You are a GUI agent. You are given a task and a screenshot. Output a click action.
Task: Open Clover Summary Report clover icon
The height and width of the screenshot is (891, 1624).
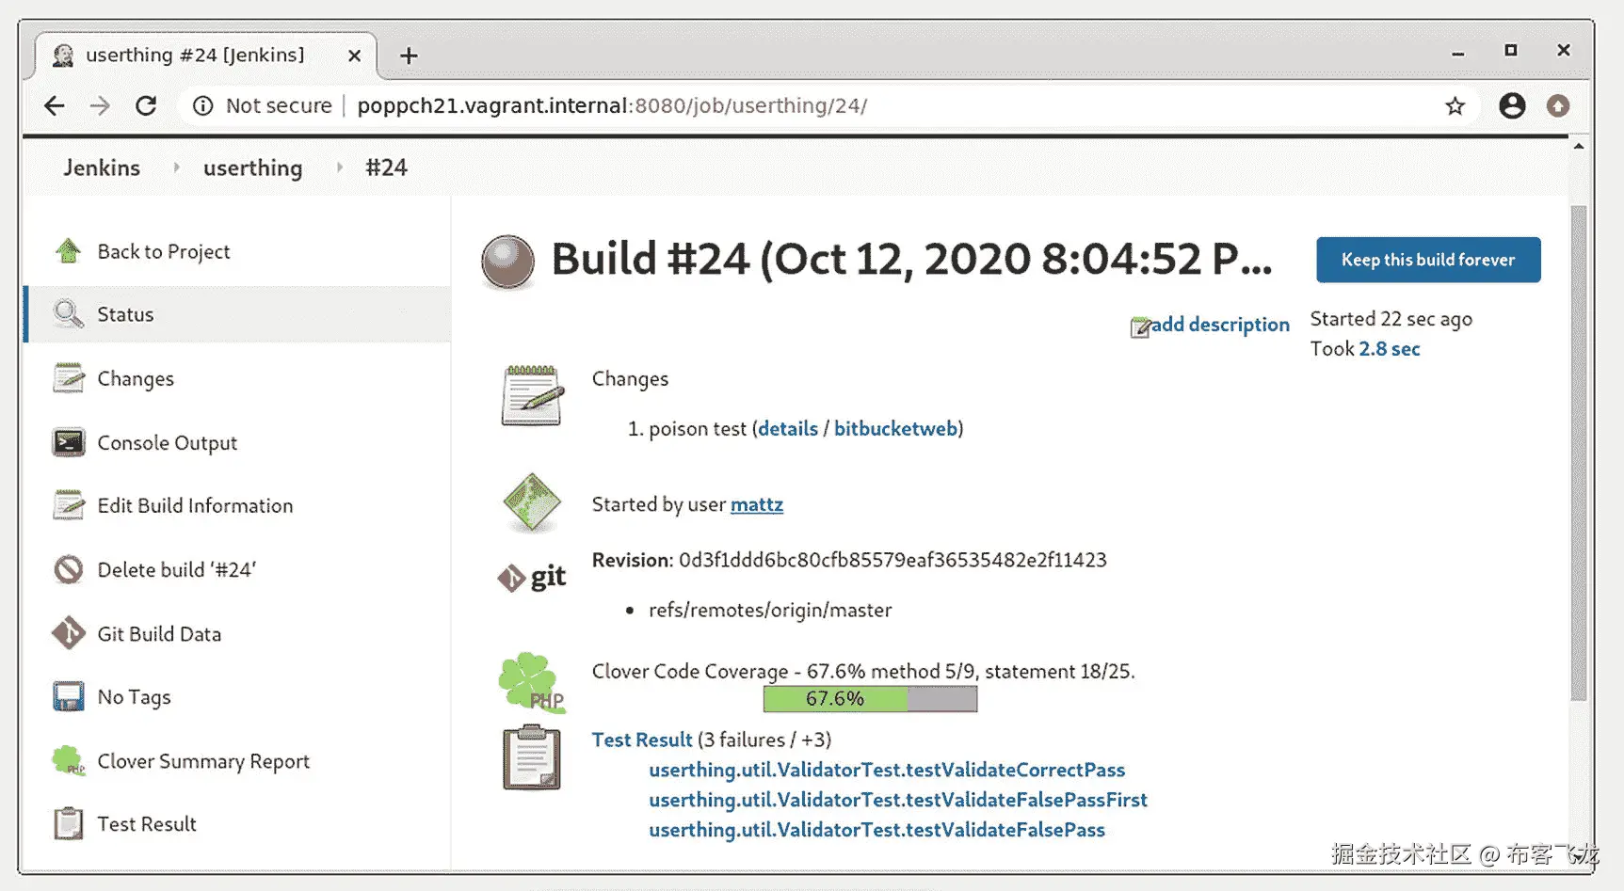coord(68,760)
